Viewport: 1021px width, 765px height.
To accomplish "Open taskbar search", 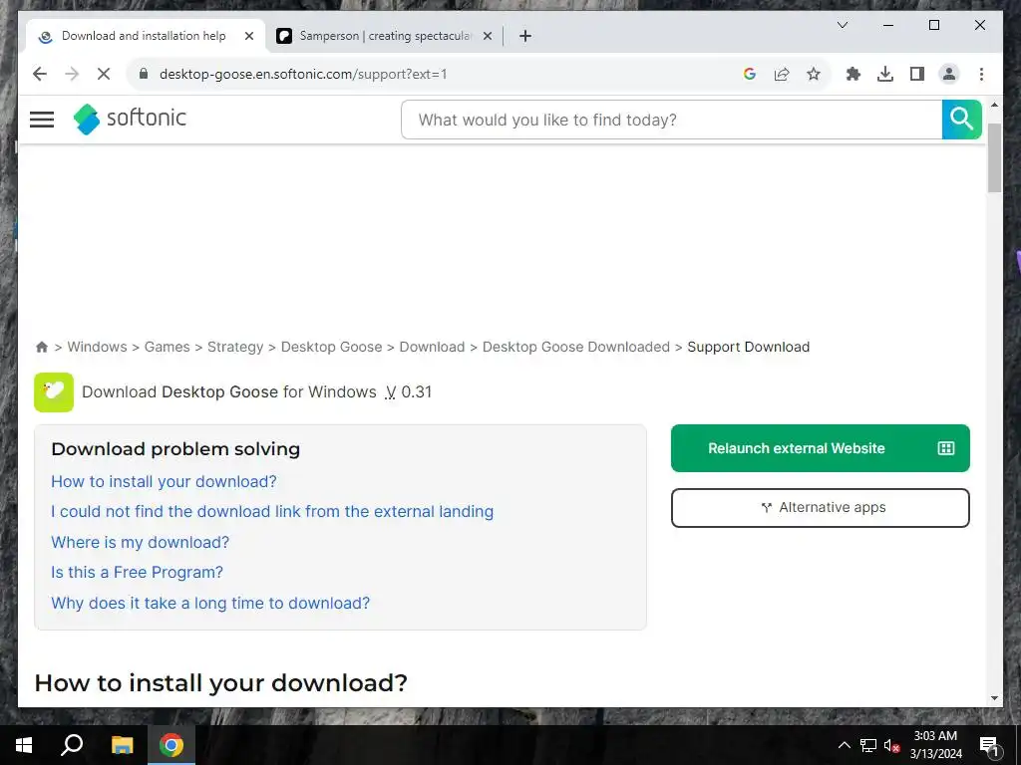I will (72, 745).
